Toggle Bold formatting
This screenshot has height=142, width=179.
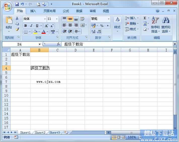[25, 26]
